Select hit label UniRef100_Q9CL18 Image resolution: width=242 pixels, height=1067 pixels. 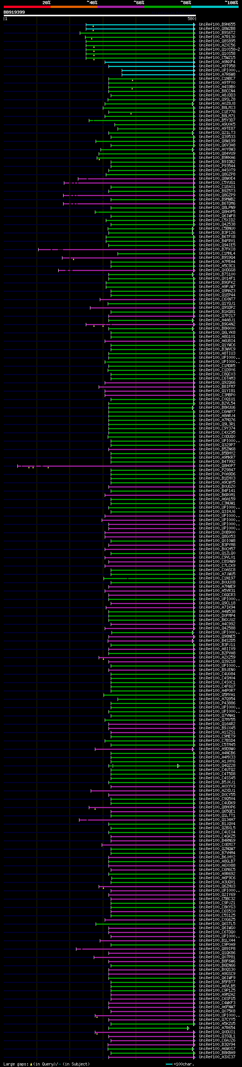217,603
